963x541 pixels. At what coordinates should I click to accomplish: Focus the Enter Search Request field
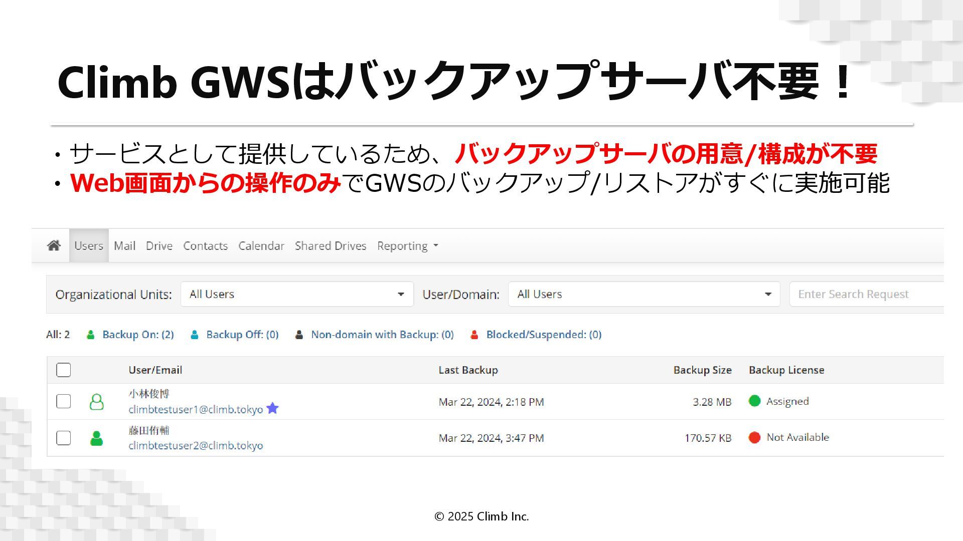[x=867, y=294]
